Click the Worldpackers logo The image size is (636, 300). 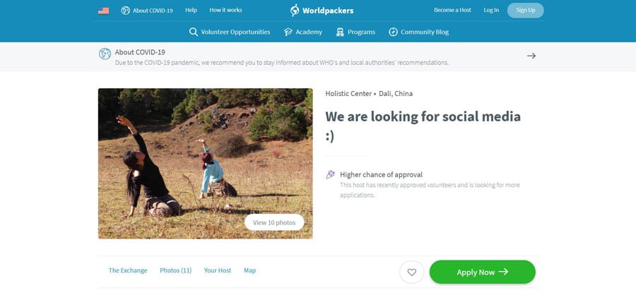coord(322,11)
